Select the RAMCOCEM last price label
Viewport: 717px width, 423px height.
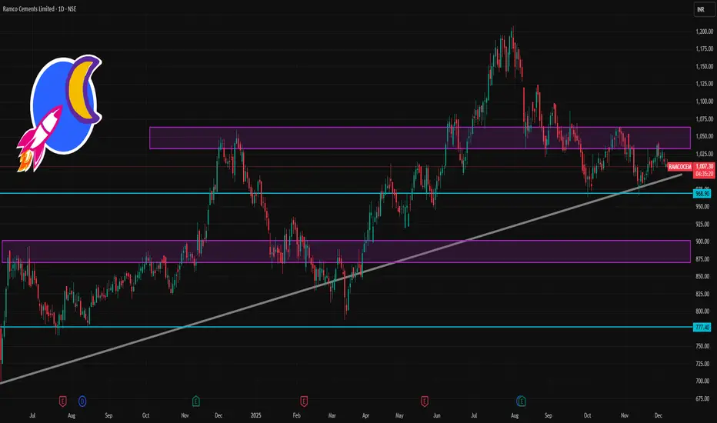click(x=679, y=167)
